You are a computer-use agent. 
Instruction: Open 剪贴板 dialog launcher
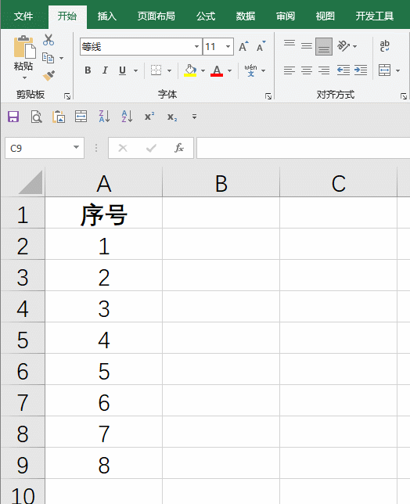(67, 96)
